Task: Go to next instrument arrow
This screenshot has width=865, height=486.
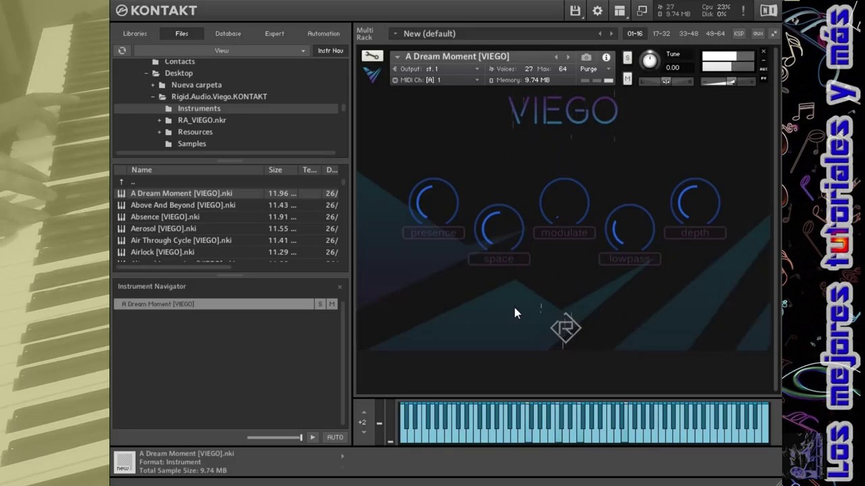Action: pyautogui.click(x=568, y=57)
